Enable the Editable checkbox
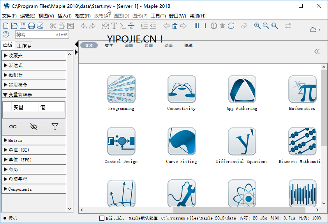The width and height of the screenshot is (328, 223). pos(102,218)
